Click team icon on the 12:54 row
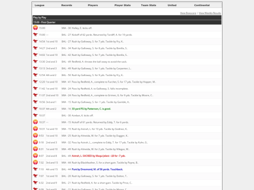The height and width of the screenshot is (190, 254). [x=35, y=75]
